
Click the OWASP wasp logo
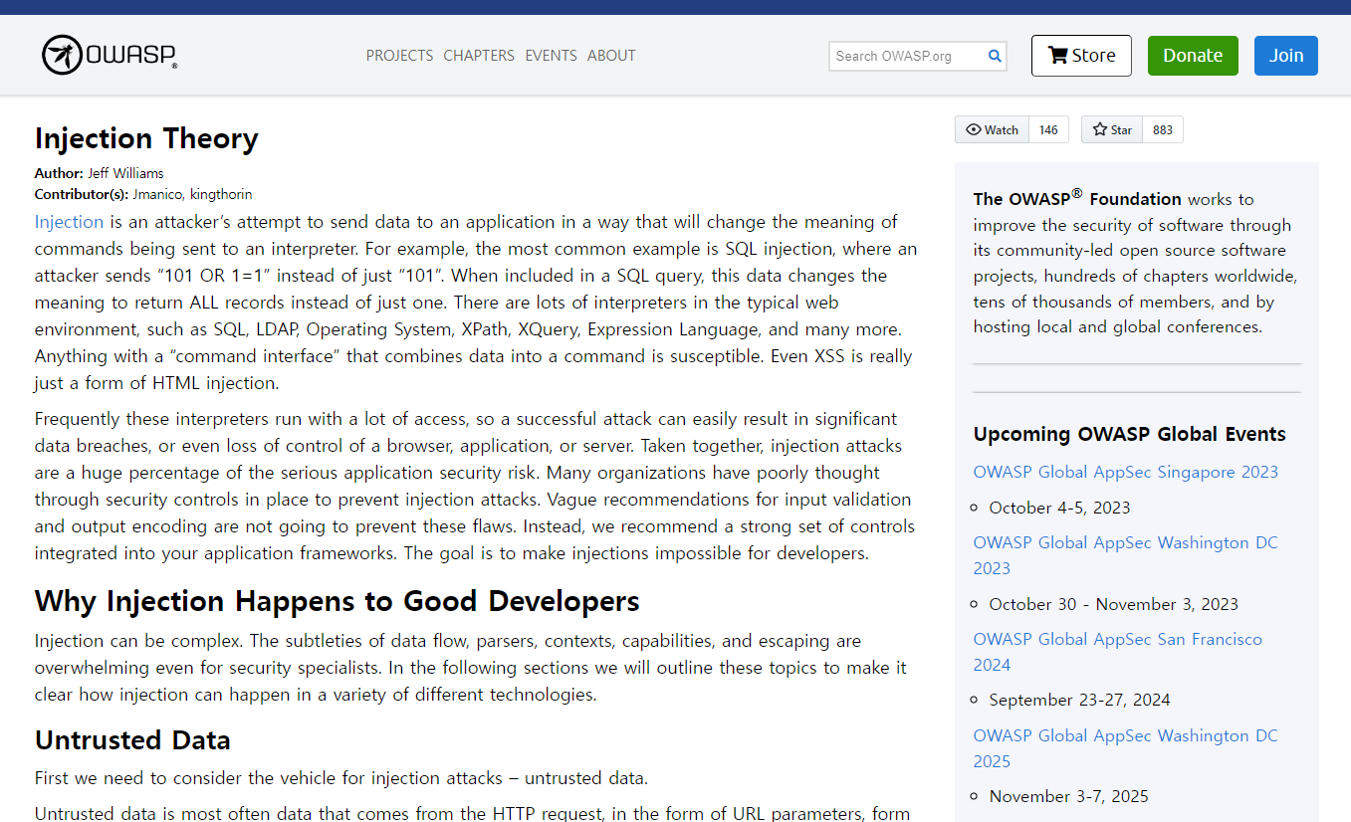(110, 55)
